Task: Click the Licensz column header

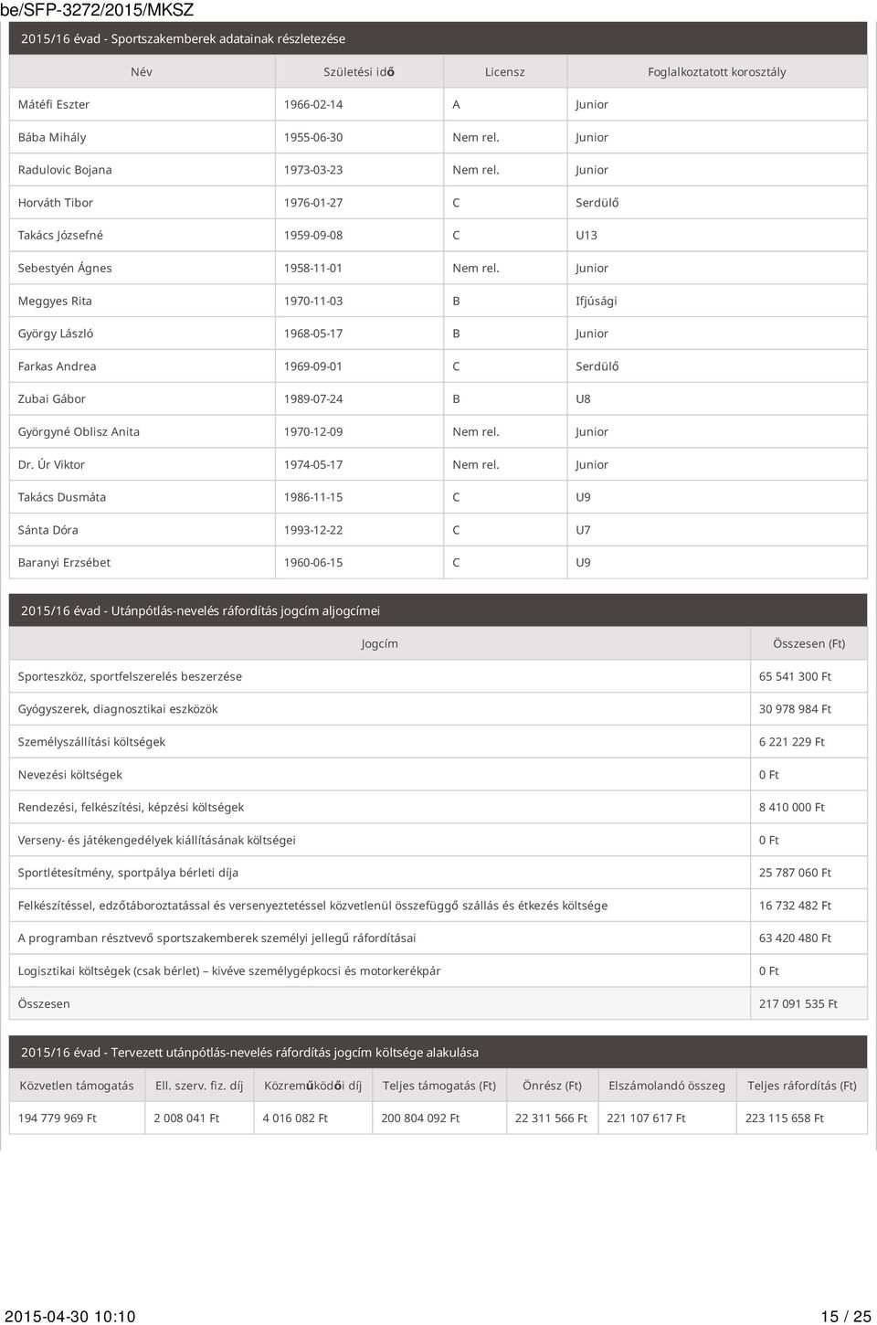Action: (505, 71)
